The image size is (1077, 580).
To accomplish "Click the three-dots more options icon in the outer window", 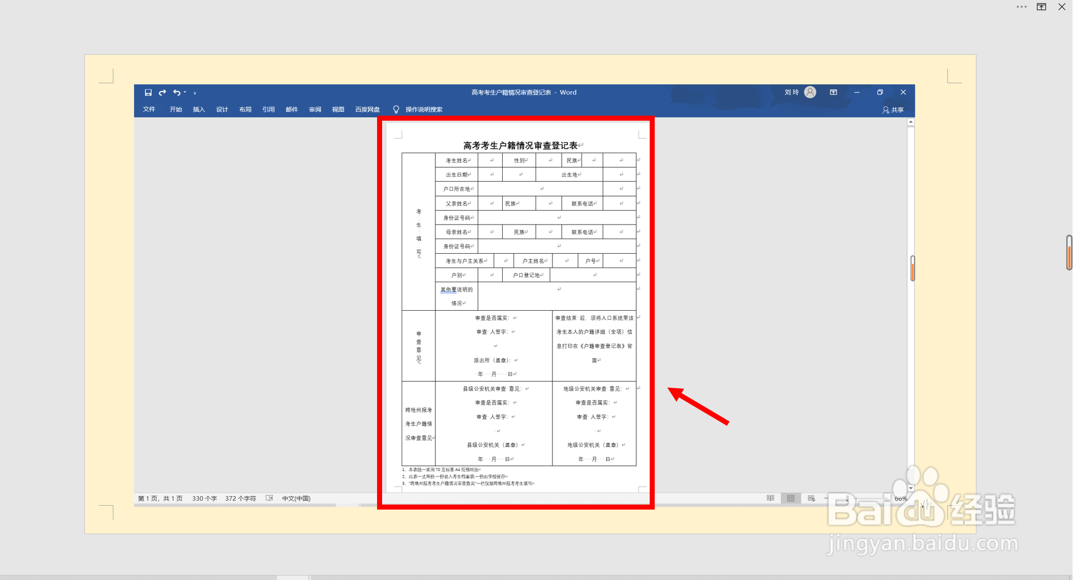I will click(1022, 7).
